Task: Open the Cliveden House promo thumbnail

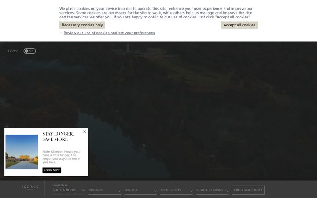Action: click(22, 152)
